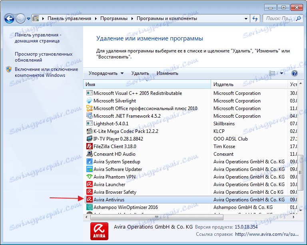The height and width of the screenshot is (245, 307).
Task: Click the Ashampoo GmbH & Co. KG publisher cell
Action: (x=243, y=207)
